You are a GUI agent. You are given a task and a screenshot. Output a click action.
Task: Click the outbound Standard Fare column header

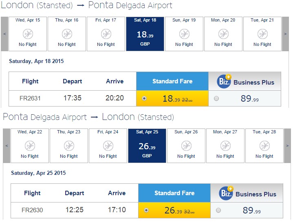tap(172, 81)
